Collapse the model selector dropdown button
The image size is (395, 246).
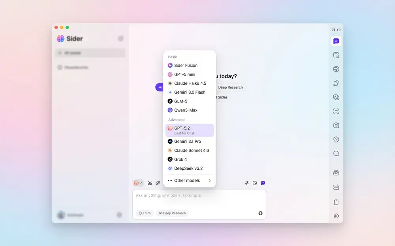coord(138,183)
